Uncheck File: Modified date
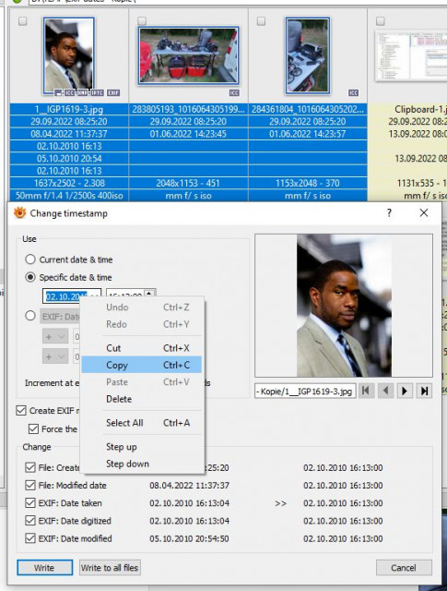Viewport: 447px width, 591px height. [x=30, y=485]
